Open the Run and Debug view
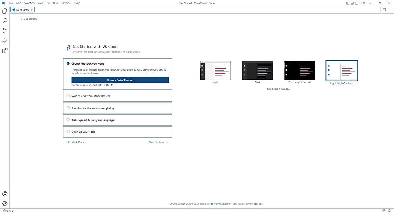This screenshot has width=394, height=213. (5, 41)
